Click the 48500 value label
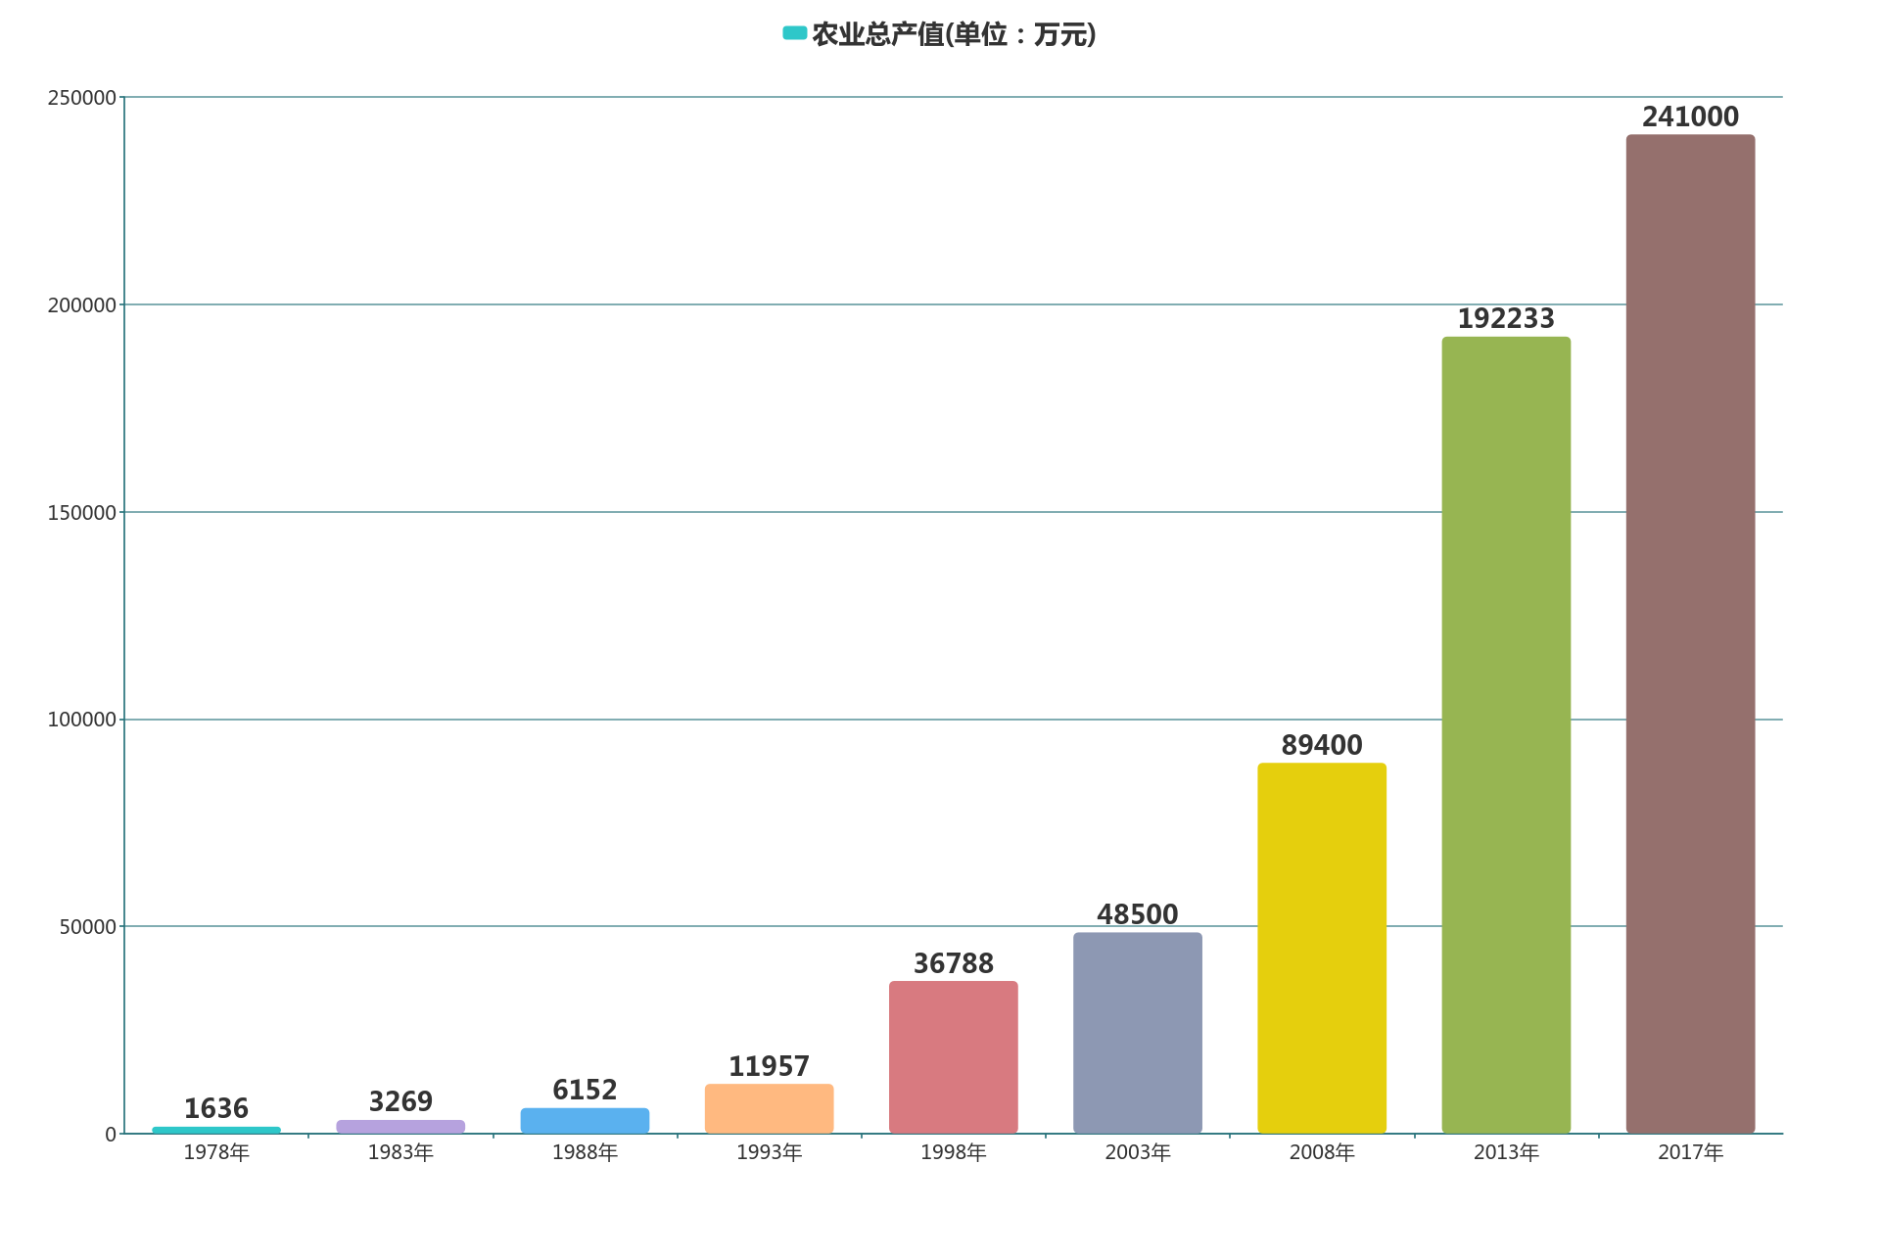This screenshot has width=1880, height=1258. (x=1137, y=914)
